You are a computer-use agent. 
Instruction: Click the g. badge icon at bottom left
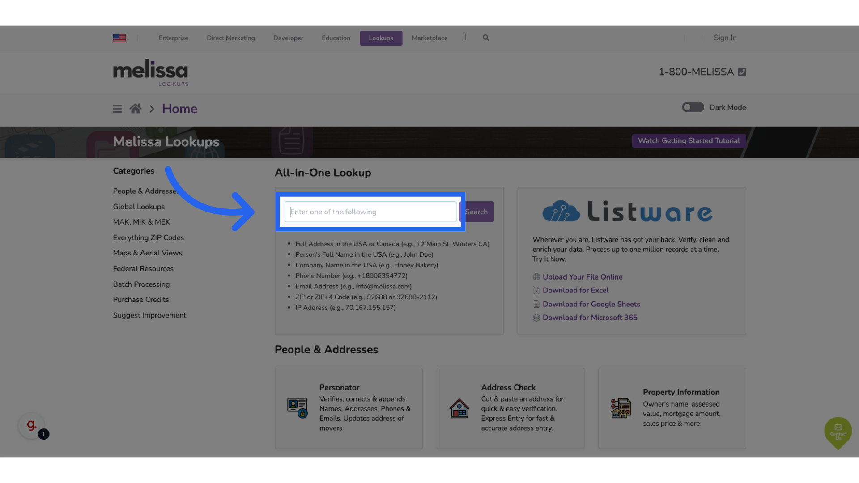click(31, 425)
